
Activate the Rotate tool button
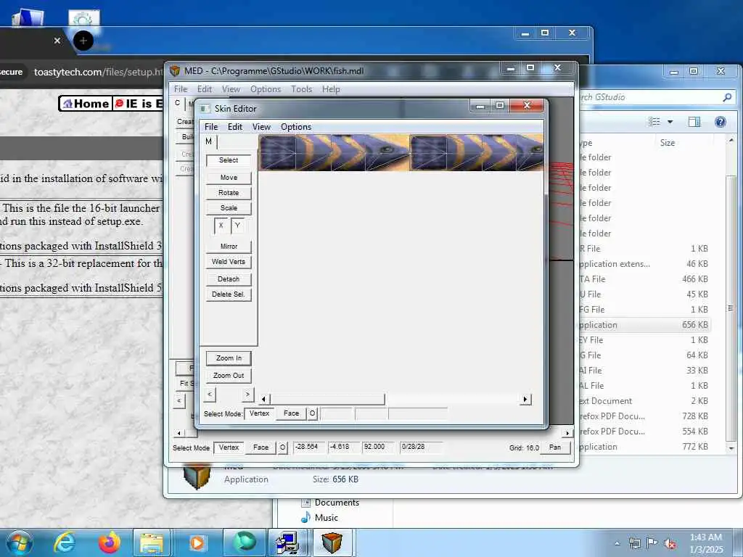[x=229, y=193]
